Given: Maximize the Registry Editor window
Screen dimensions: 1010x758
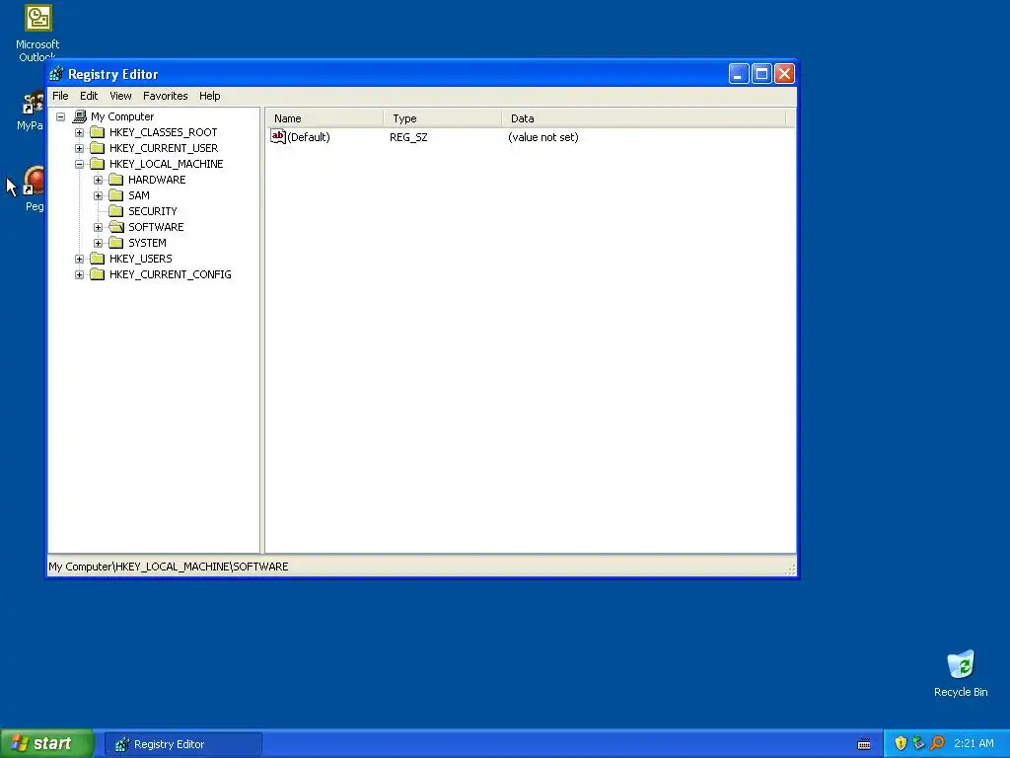Looking at the screenshot, I should tap(761, 74).
